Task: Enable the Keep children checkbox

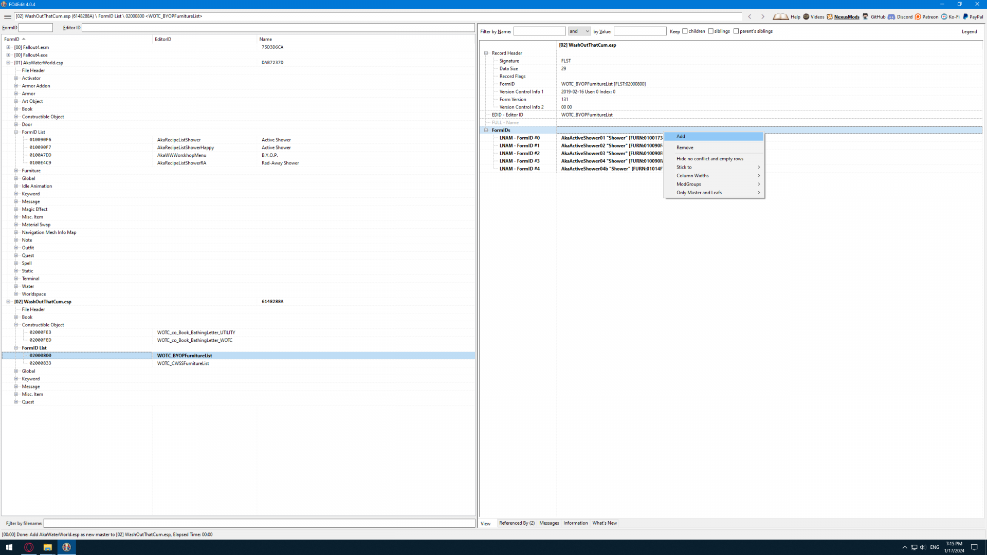Action: tap(685, 31)
